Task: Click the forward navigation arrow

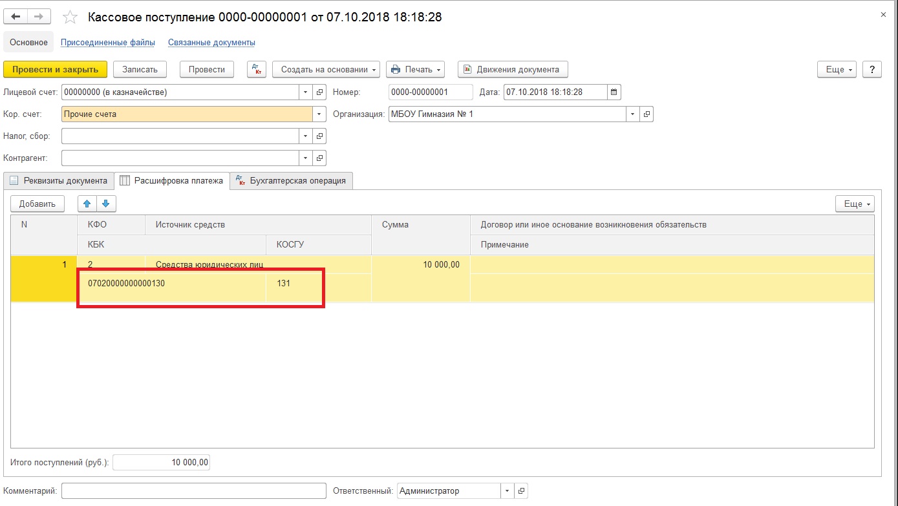Action: (39, 17)
